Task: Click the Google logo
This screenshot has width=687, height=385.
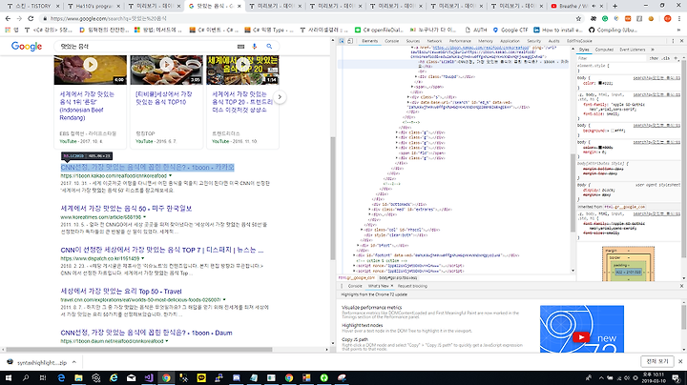Action: pos(27,47)
